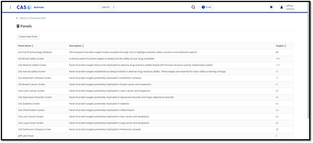
Task: Open the user profile icon
Action: pos(281,7)
